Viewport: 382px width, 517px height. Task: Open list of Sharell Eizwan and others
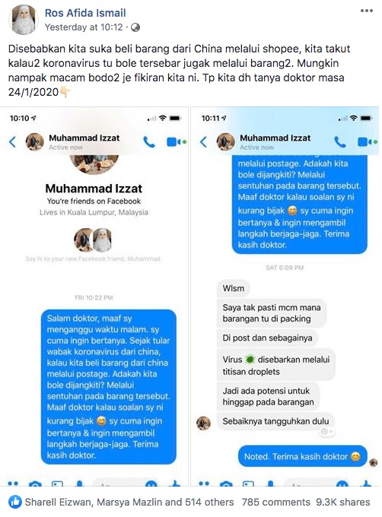[129, 502]
